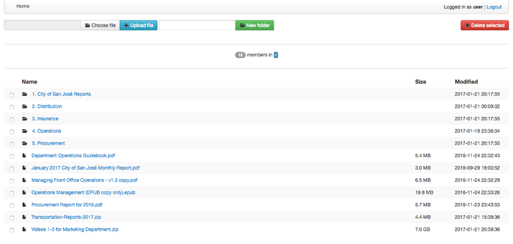Image resolution: width=513 pixels, height=244 pixels.
Task: Click modified date 2017-01-21 20:39:36
Action: click(x=477, y=230)
